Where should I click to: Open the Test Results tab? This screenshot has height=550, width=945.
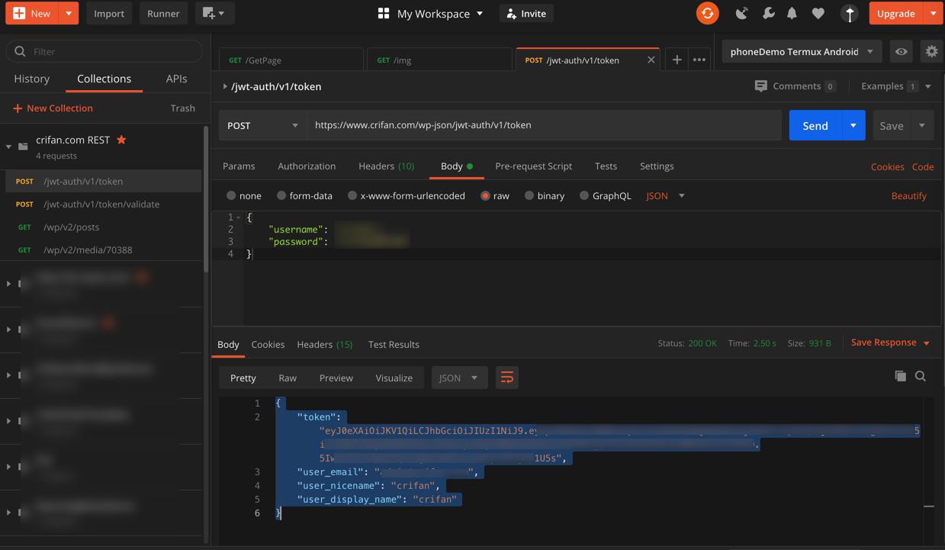[x=394, y=344]
